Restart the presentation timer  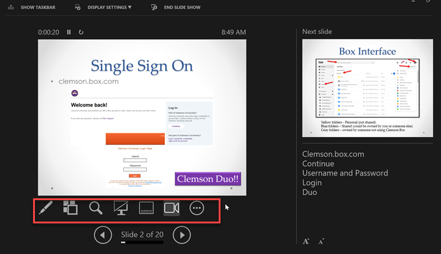pyautogui.click(x=81, y=32)
